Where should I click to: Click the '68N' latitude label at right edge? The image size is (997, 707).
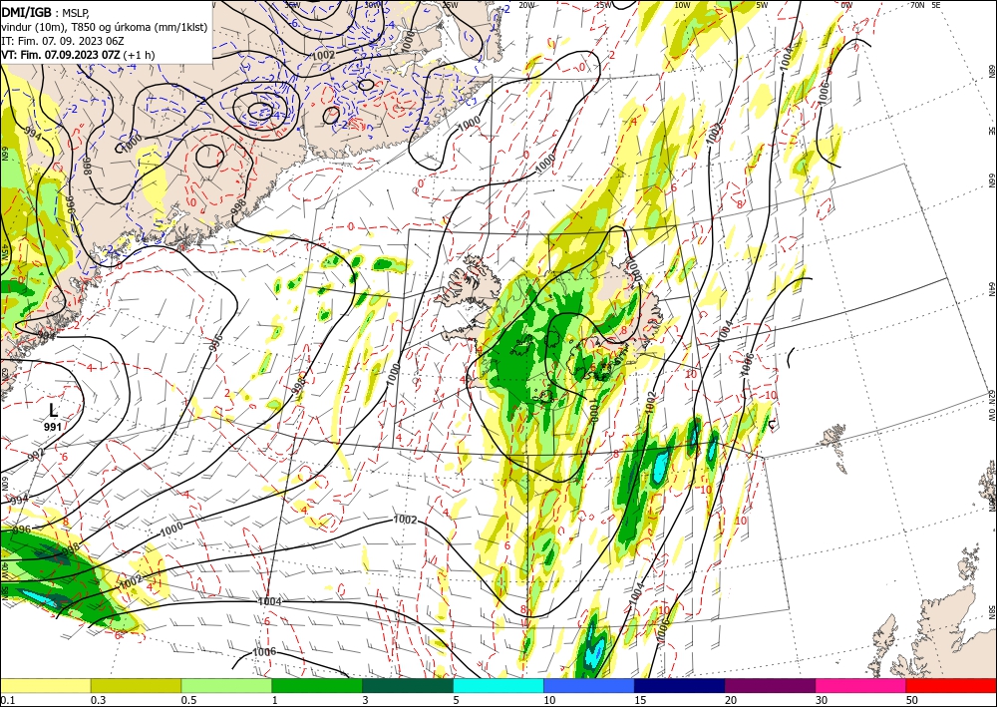click(991, 70)
